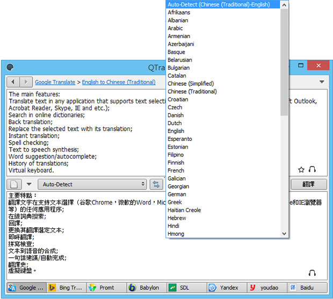Viewport: 333px width, 299px height.
Task: Go back with left navigation arrow
Action: (x=13, y=82)
